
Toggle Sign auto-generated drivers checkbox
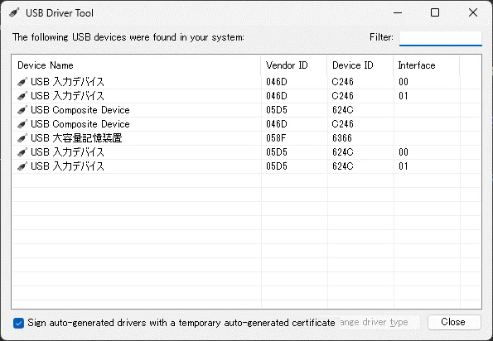[18, 323]
